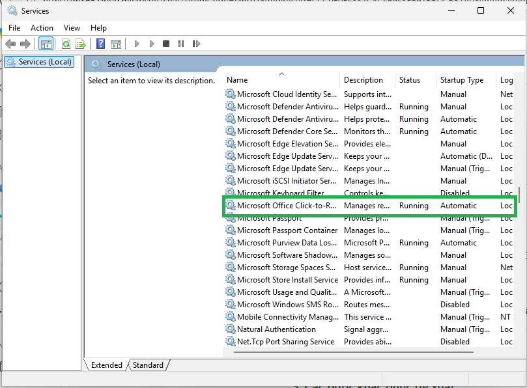The image size is (527, 388).
Task: Open the View menu
Action: click(x=72, y=28)
